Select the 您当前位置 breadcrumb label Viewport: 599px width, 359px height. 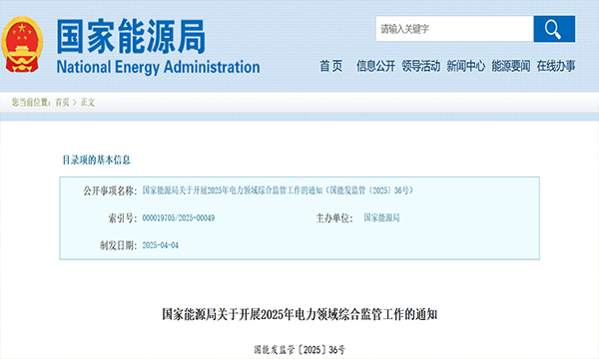pyautogui.click(x=31, y=103)
